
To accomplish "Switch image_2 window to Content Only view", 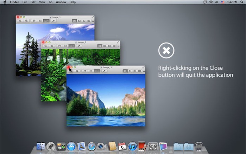I will click(x=100, y=46).
